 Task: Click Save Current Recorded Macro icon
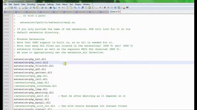pos(119,8)
